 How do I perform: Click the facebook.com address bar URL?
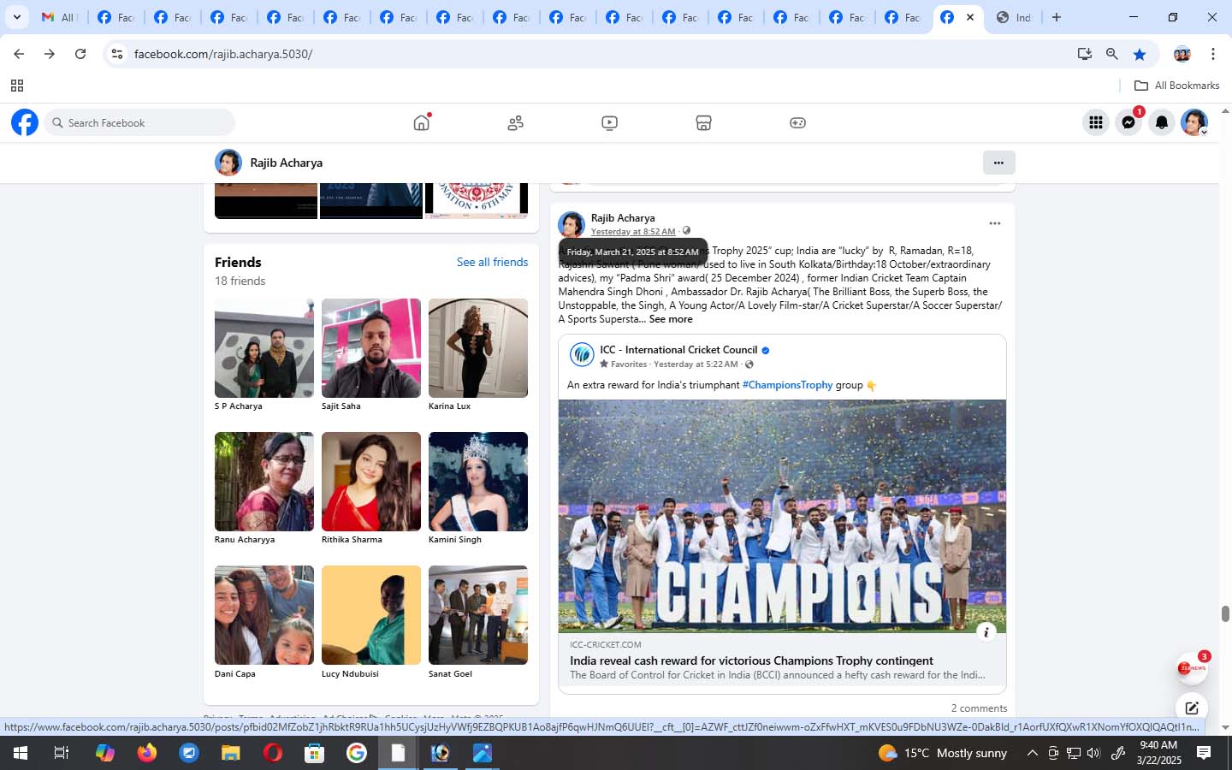(223, 54)
